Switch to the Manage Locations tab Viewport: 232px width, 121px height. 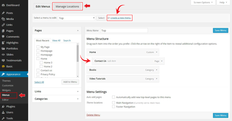coord(67,6)
